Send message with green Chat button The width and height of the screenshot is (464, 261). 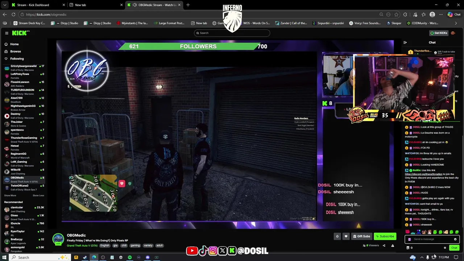pos(454,248)
